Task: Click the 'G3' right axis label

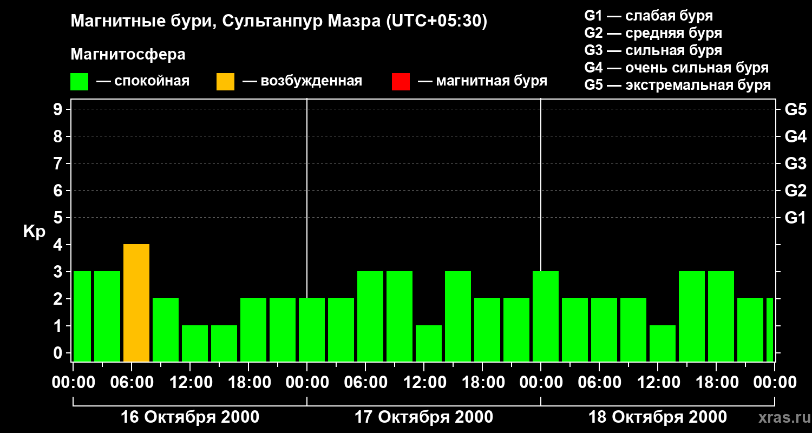Action: pyautogui.click(x=795, y=163)
